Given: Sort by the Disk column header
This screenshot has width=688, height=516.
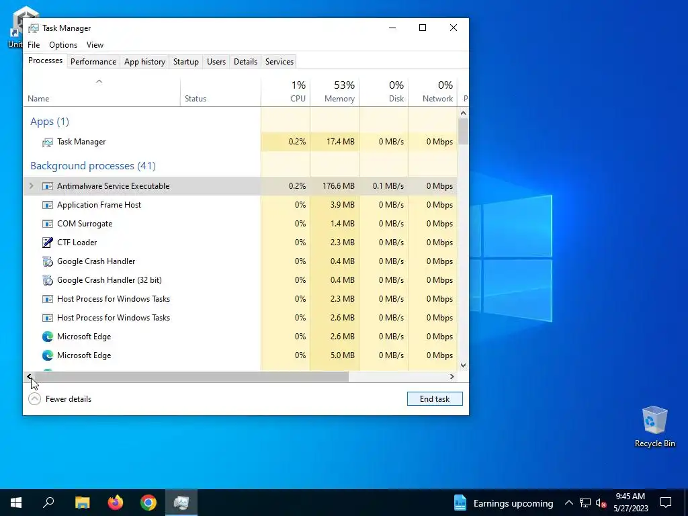Looking at the screenshot, I should point(384,91).
